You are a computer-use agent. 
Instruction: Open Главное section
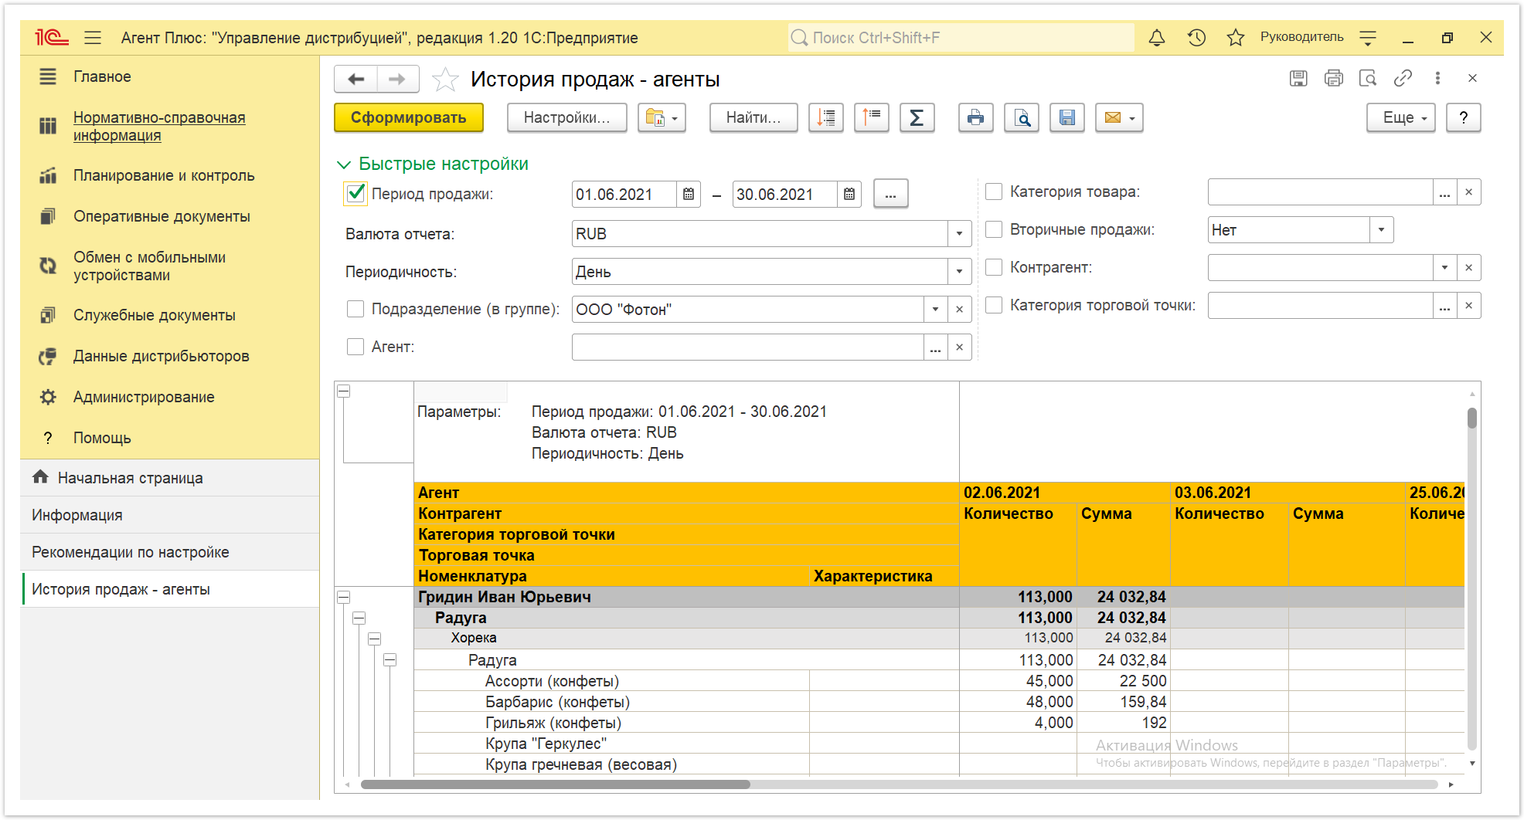coord(102,76)
